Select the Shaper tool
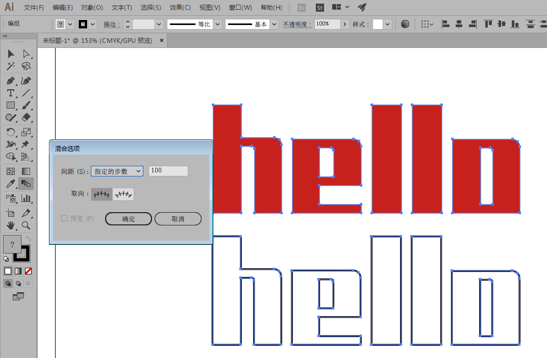Screen dimensions: 547x358 [x=11, y=117]
